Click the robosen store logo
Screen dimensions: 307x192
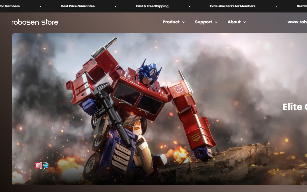[x=35, y=22]
